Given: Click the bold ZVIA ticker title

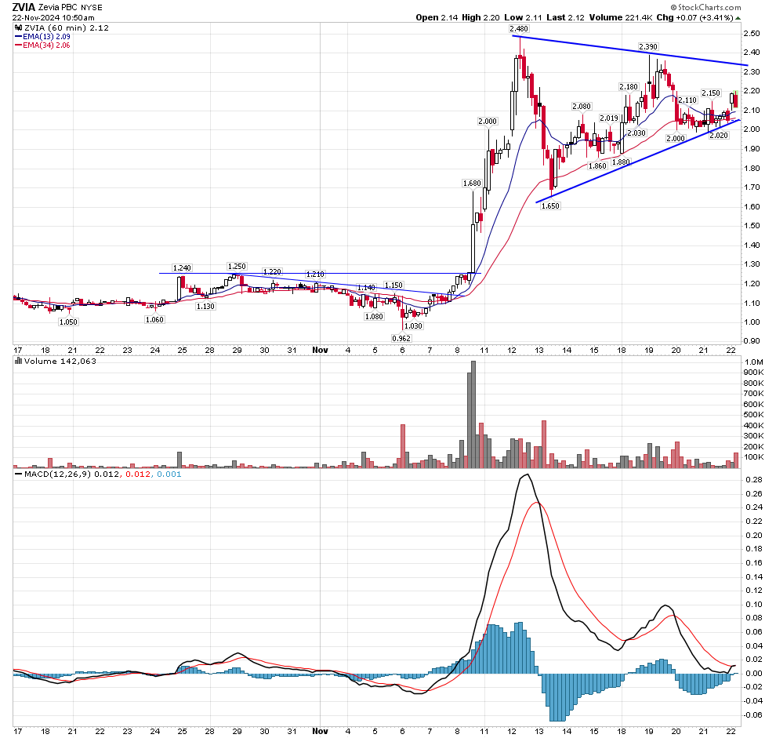Looking at the screenshot, I should 24,7.
